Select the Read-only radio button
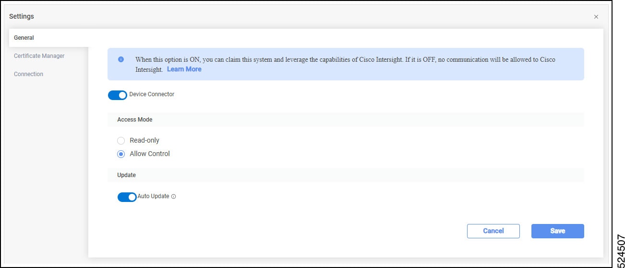Screen dimensions: 625x268 click(x=121, y=141)
